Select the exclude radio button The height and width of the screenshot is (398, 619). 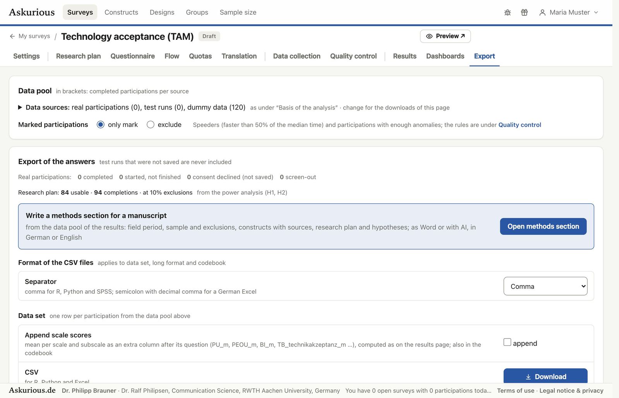(x=150, y=125)
